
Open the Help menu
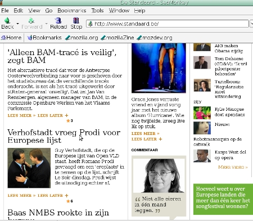pyautogui.click(x=139, y=11)
